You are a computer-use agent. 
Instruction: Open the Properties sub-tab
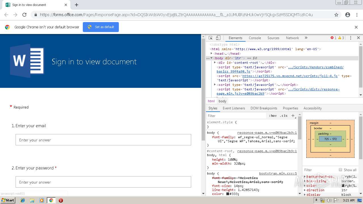(290, 108)
